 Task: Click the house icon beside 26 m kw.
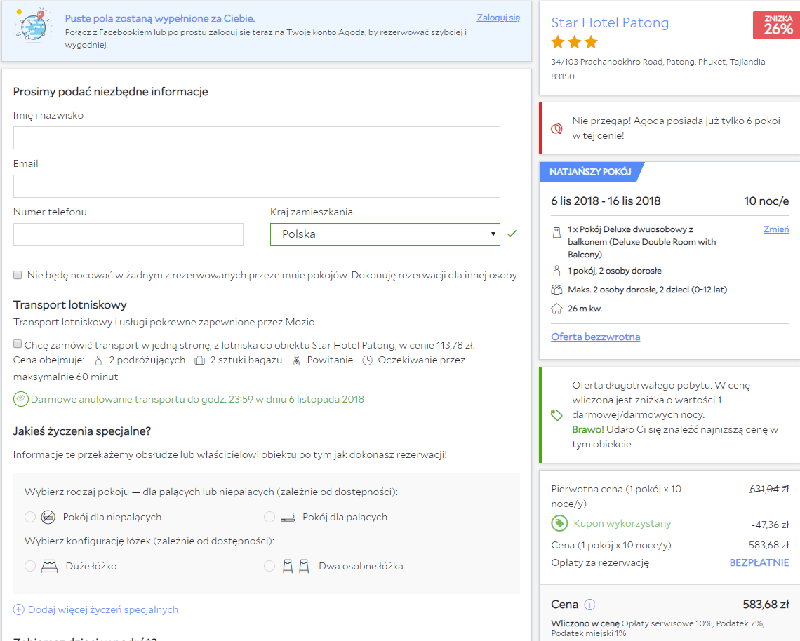click(x=556, y=309)
